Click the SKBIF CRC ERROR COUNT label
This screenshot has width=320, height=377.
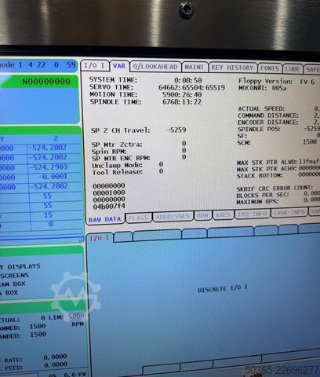tap(275, 188)
